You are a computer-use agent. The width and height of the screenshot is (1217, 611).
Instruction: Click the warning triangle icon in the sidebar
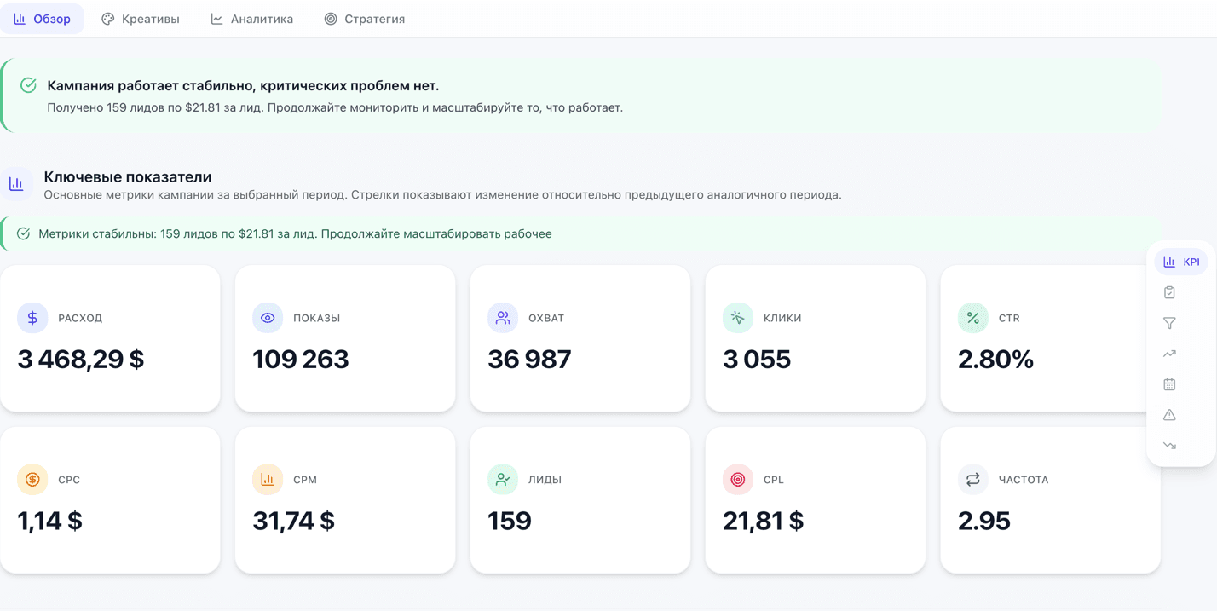click(x=1168, y=415)
